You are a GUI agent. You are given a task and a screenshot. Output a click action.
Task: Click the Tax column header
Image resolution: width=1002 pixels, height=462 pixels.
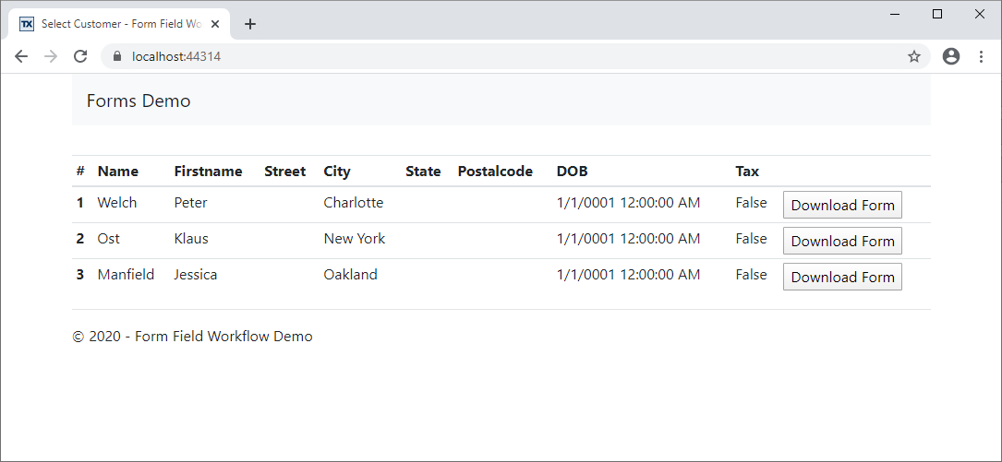pos(747,171)
